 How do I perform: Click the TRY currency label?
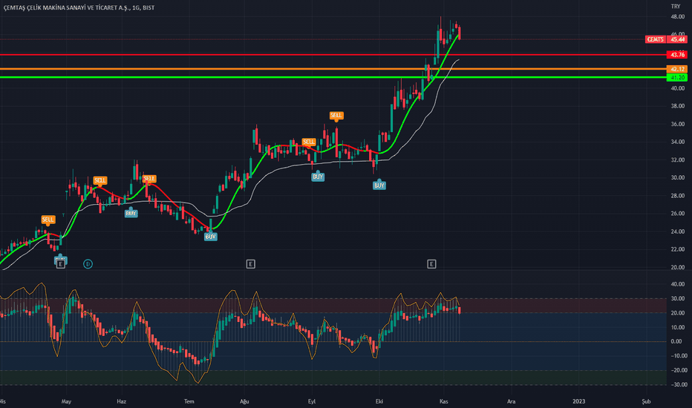tap(675, 4)
